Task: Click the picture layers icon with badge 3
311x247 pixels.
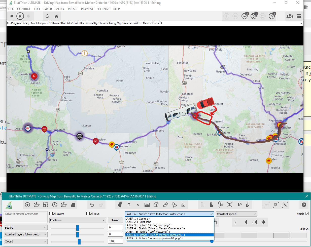Action: coord(245,16)
